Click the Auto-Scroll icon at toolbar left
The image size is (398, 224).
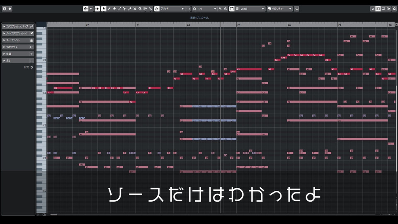tap(86, 9)
